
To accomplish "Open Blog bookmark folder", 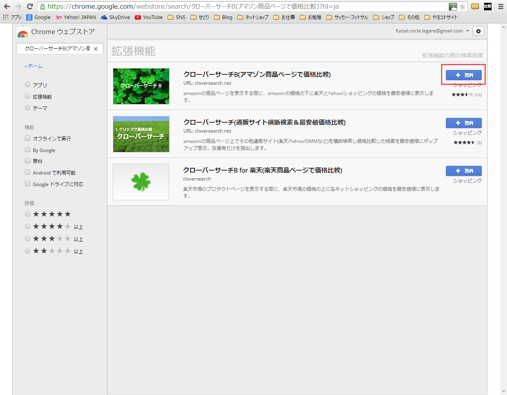I will click(223, 17).
